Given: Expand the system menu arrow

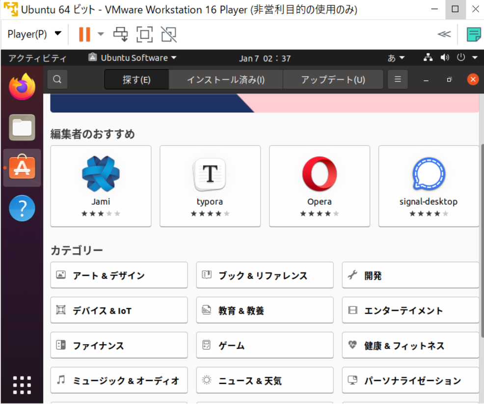Looking at the screenshot, I should 475,57.
